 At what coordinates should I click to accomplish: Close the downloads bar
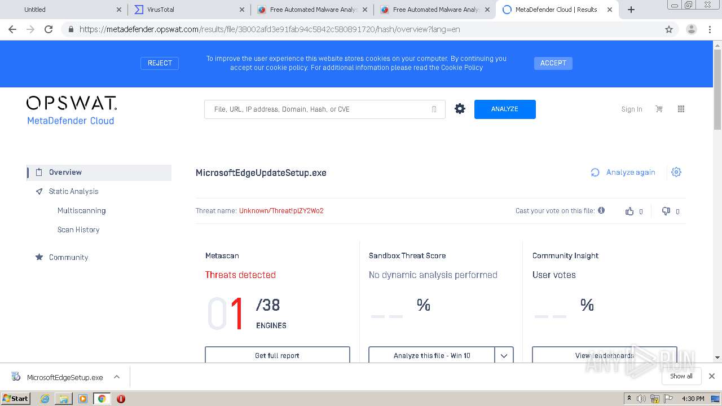[712, 376]
